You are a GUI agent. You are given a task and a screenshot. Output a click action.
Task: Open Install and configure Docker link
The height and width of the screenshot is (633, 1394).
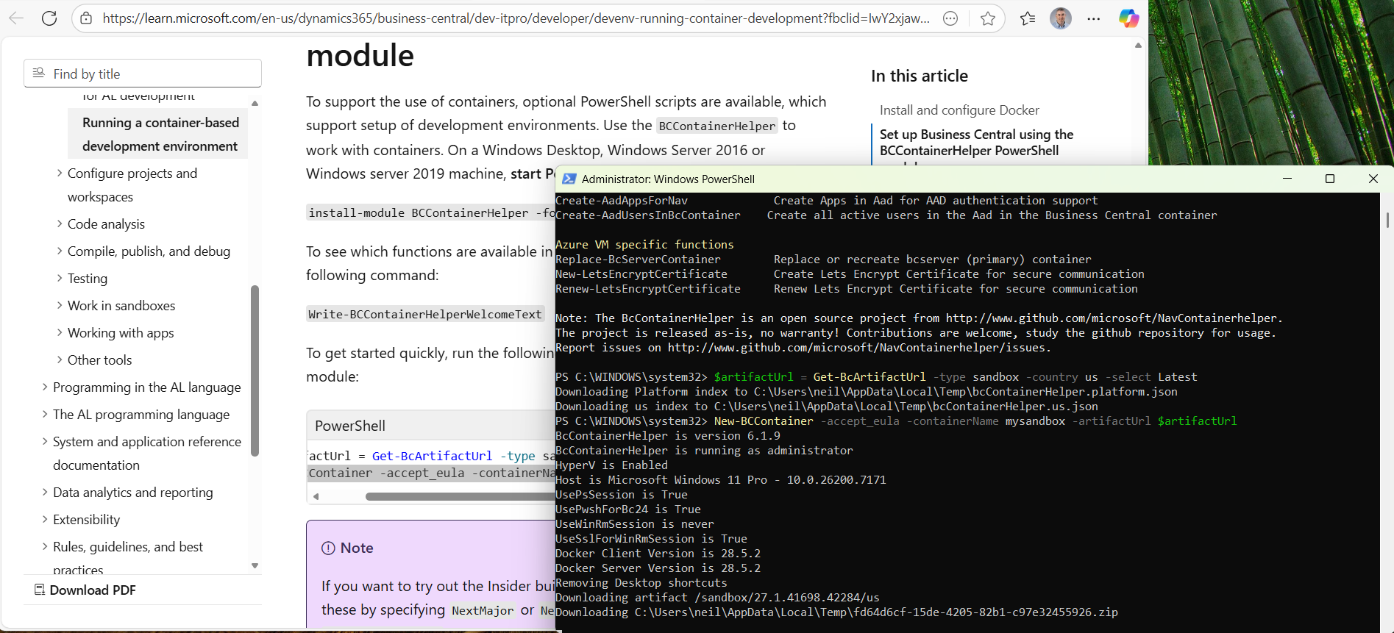pos(959,110)
